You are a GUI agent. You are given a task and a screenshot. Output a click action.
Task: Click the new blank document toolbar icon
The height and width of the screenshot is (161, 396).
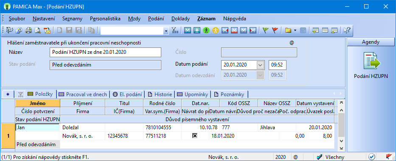point(59,31)
